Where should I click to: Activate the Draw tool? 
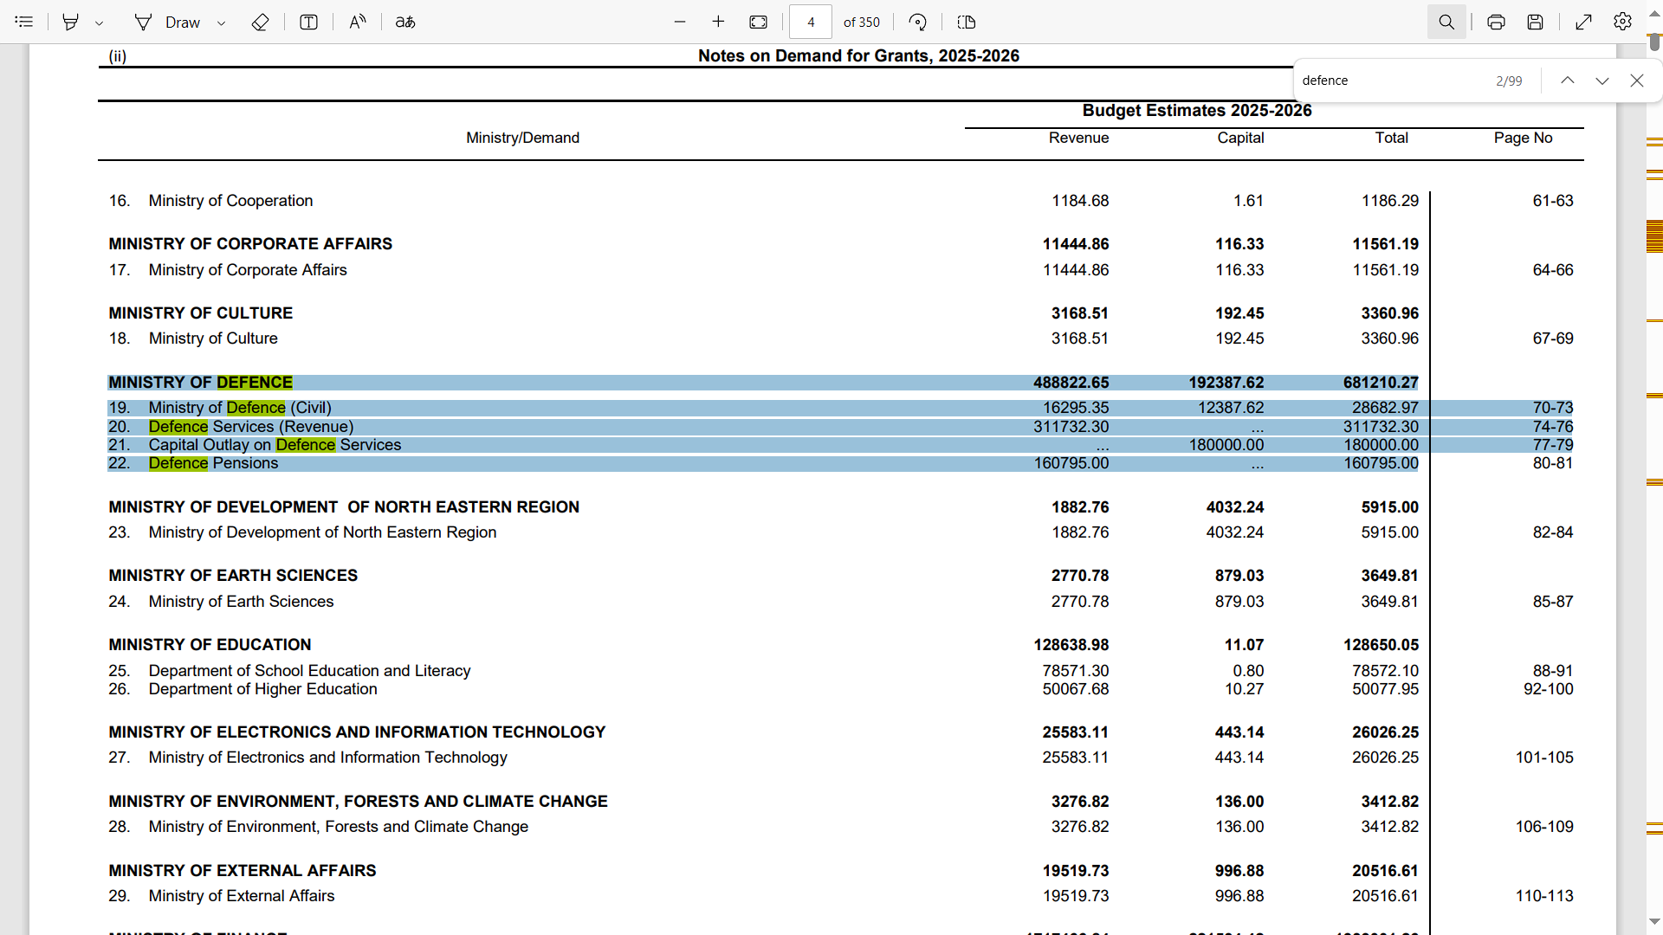[x=168, y=22]
